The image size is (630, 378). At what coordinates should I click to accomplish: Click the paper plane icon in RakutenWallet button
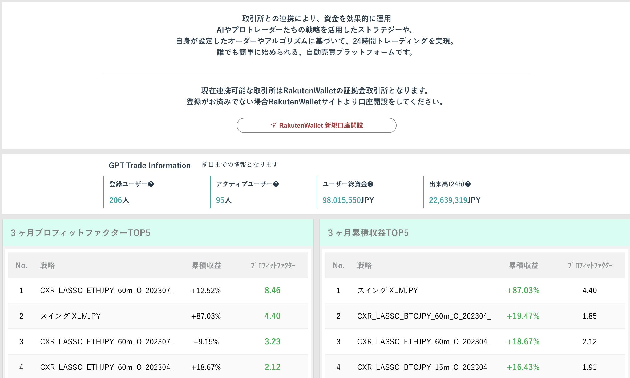273,125
